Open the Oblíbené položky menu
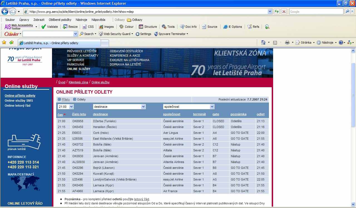This screenshot has width=356, height=208. tap(60, 20)
